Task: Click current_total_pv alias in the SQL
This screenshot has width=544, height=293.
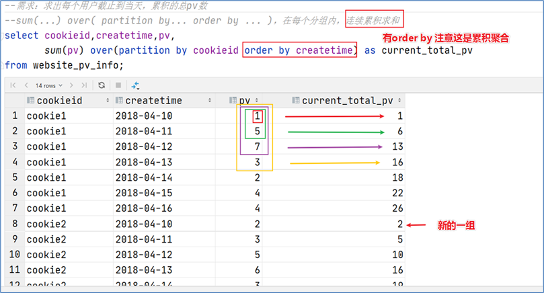Action: tap(427, 50)
